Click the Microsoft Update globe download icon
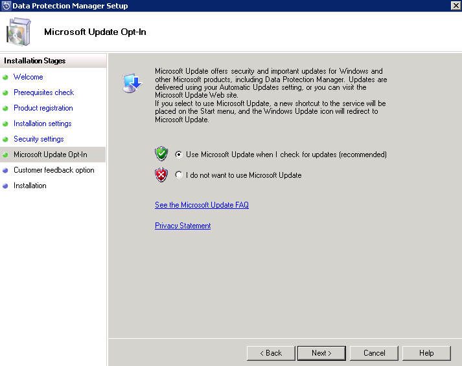Screen dimensions: 462x366 coord(132,83)
